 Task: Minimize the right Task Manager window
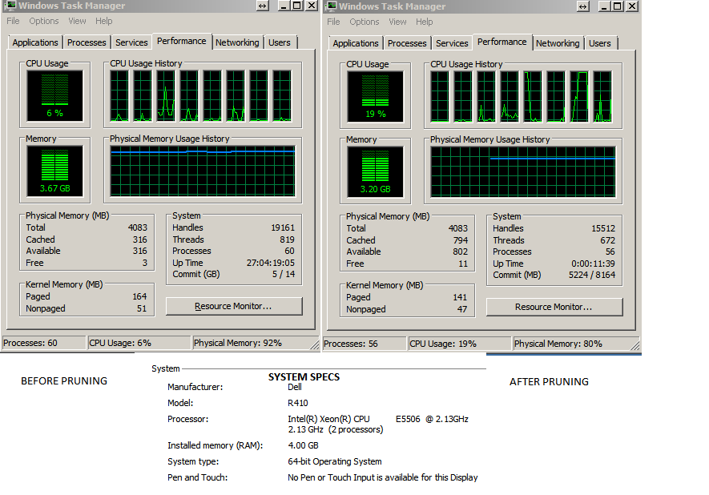pyautogui.click(x=603, y=6)
